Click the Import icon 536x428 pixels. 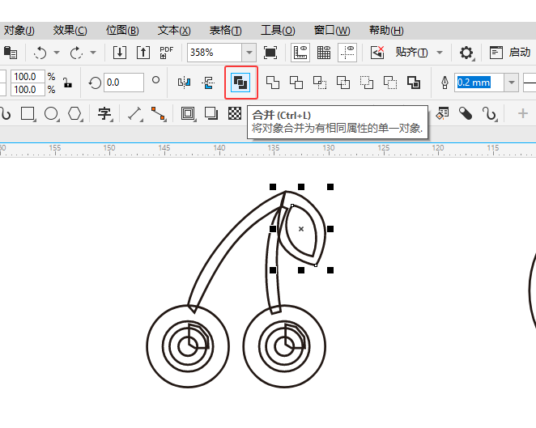tap(120, 53)
